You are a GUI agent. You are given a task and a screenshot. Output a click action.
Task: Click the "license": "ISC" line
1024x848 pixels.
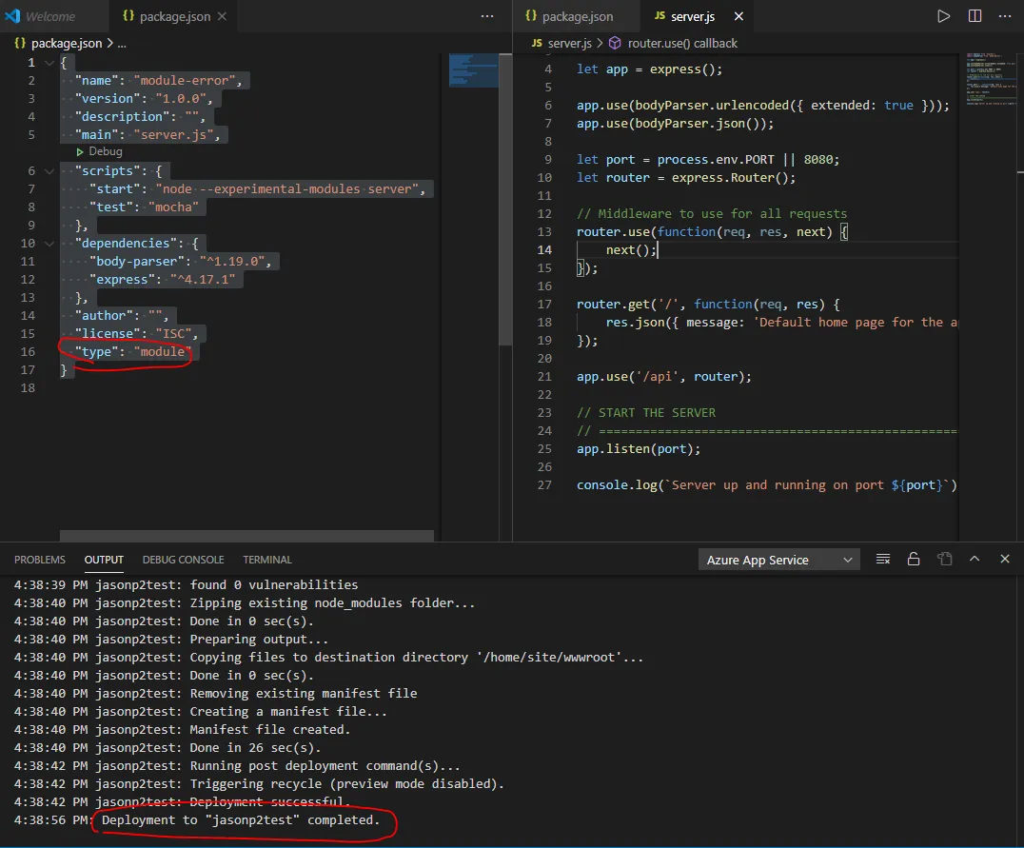(136, 333)
